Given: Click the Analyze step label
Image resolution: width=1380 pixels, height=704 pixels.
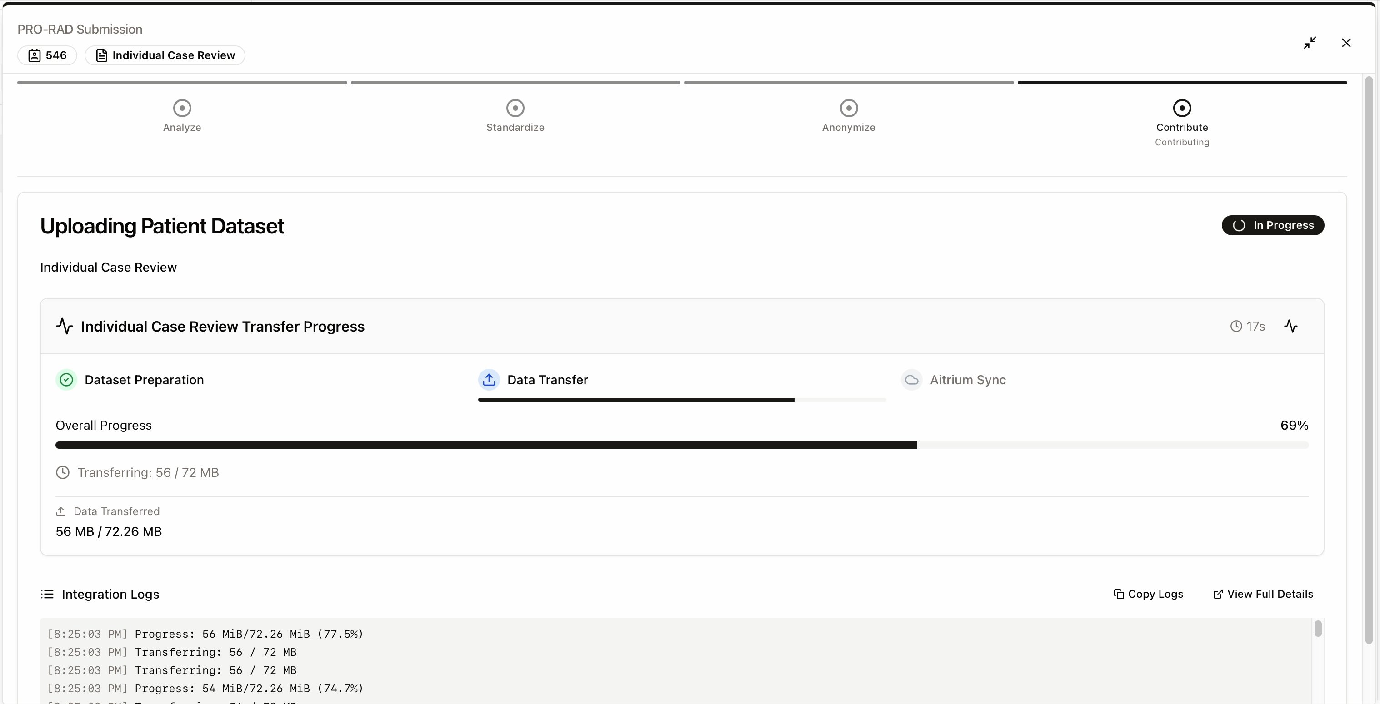Looking at the screenshot, I should click(x=182, y=128).
